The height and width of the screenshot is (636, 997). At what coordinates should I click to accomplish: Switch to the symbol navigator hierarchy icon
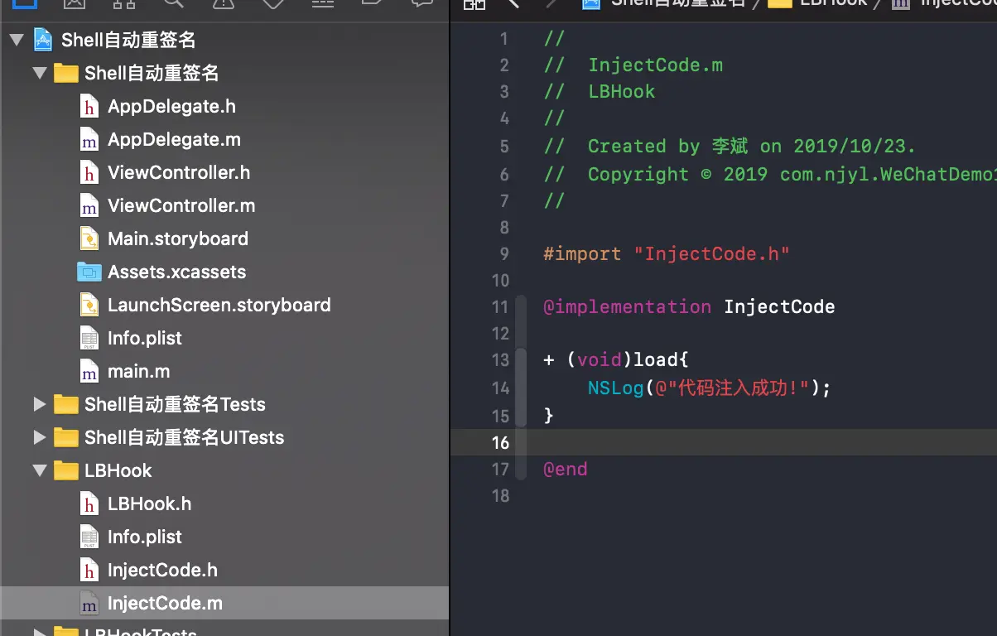coord(123,2)
